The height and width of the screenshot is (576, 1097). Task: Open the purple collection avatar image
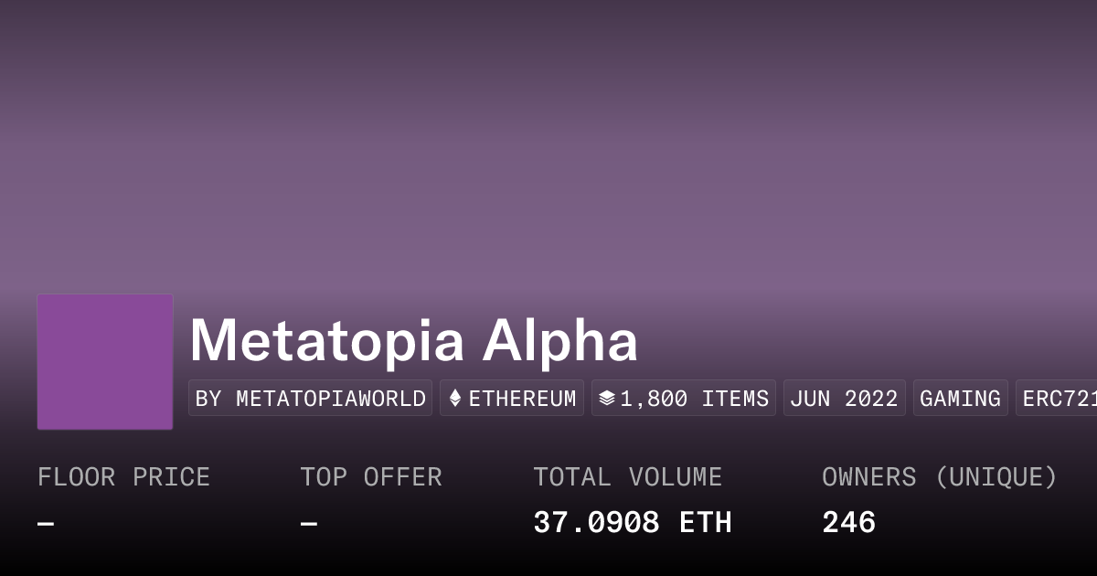click(105, 362)
